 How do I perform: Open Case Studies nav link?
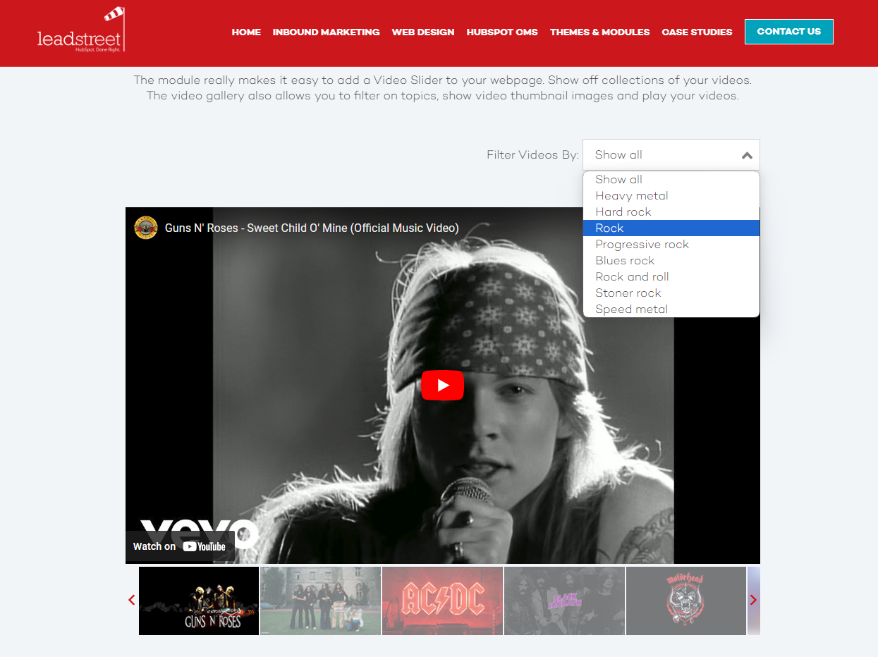tap(697, 32)
